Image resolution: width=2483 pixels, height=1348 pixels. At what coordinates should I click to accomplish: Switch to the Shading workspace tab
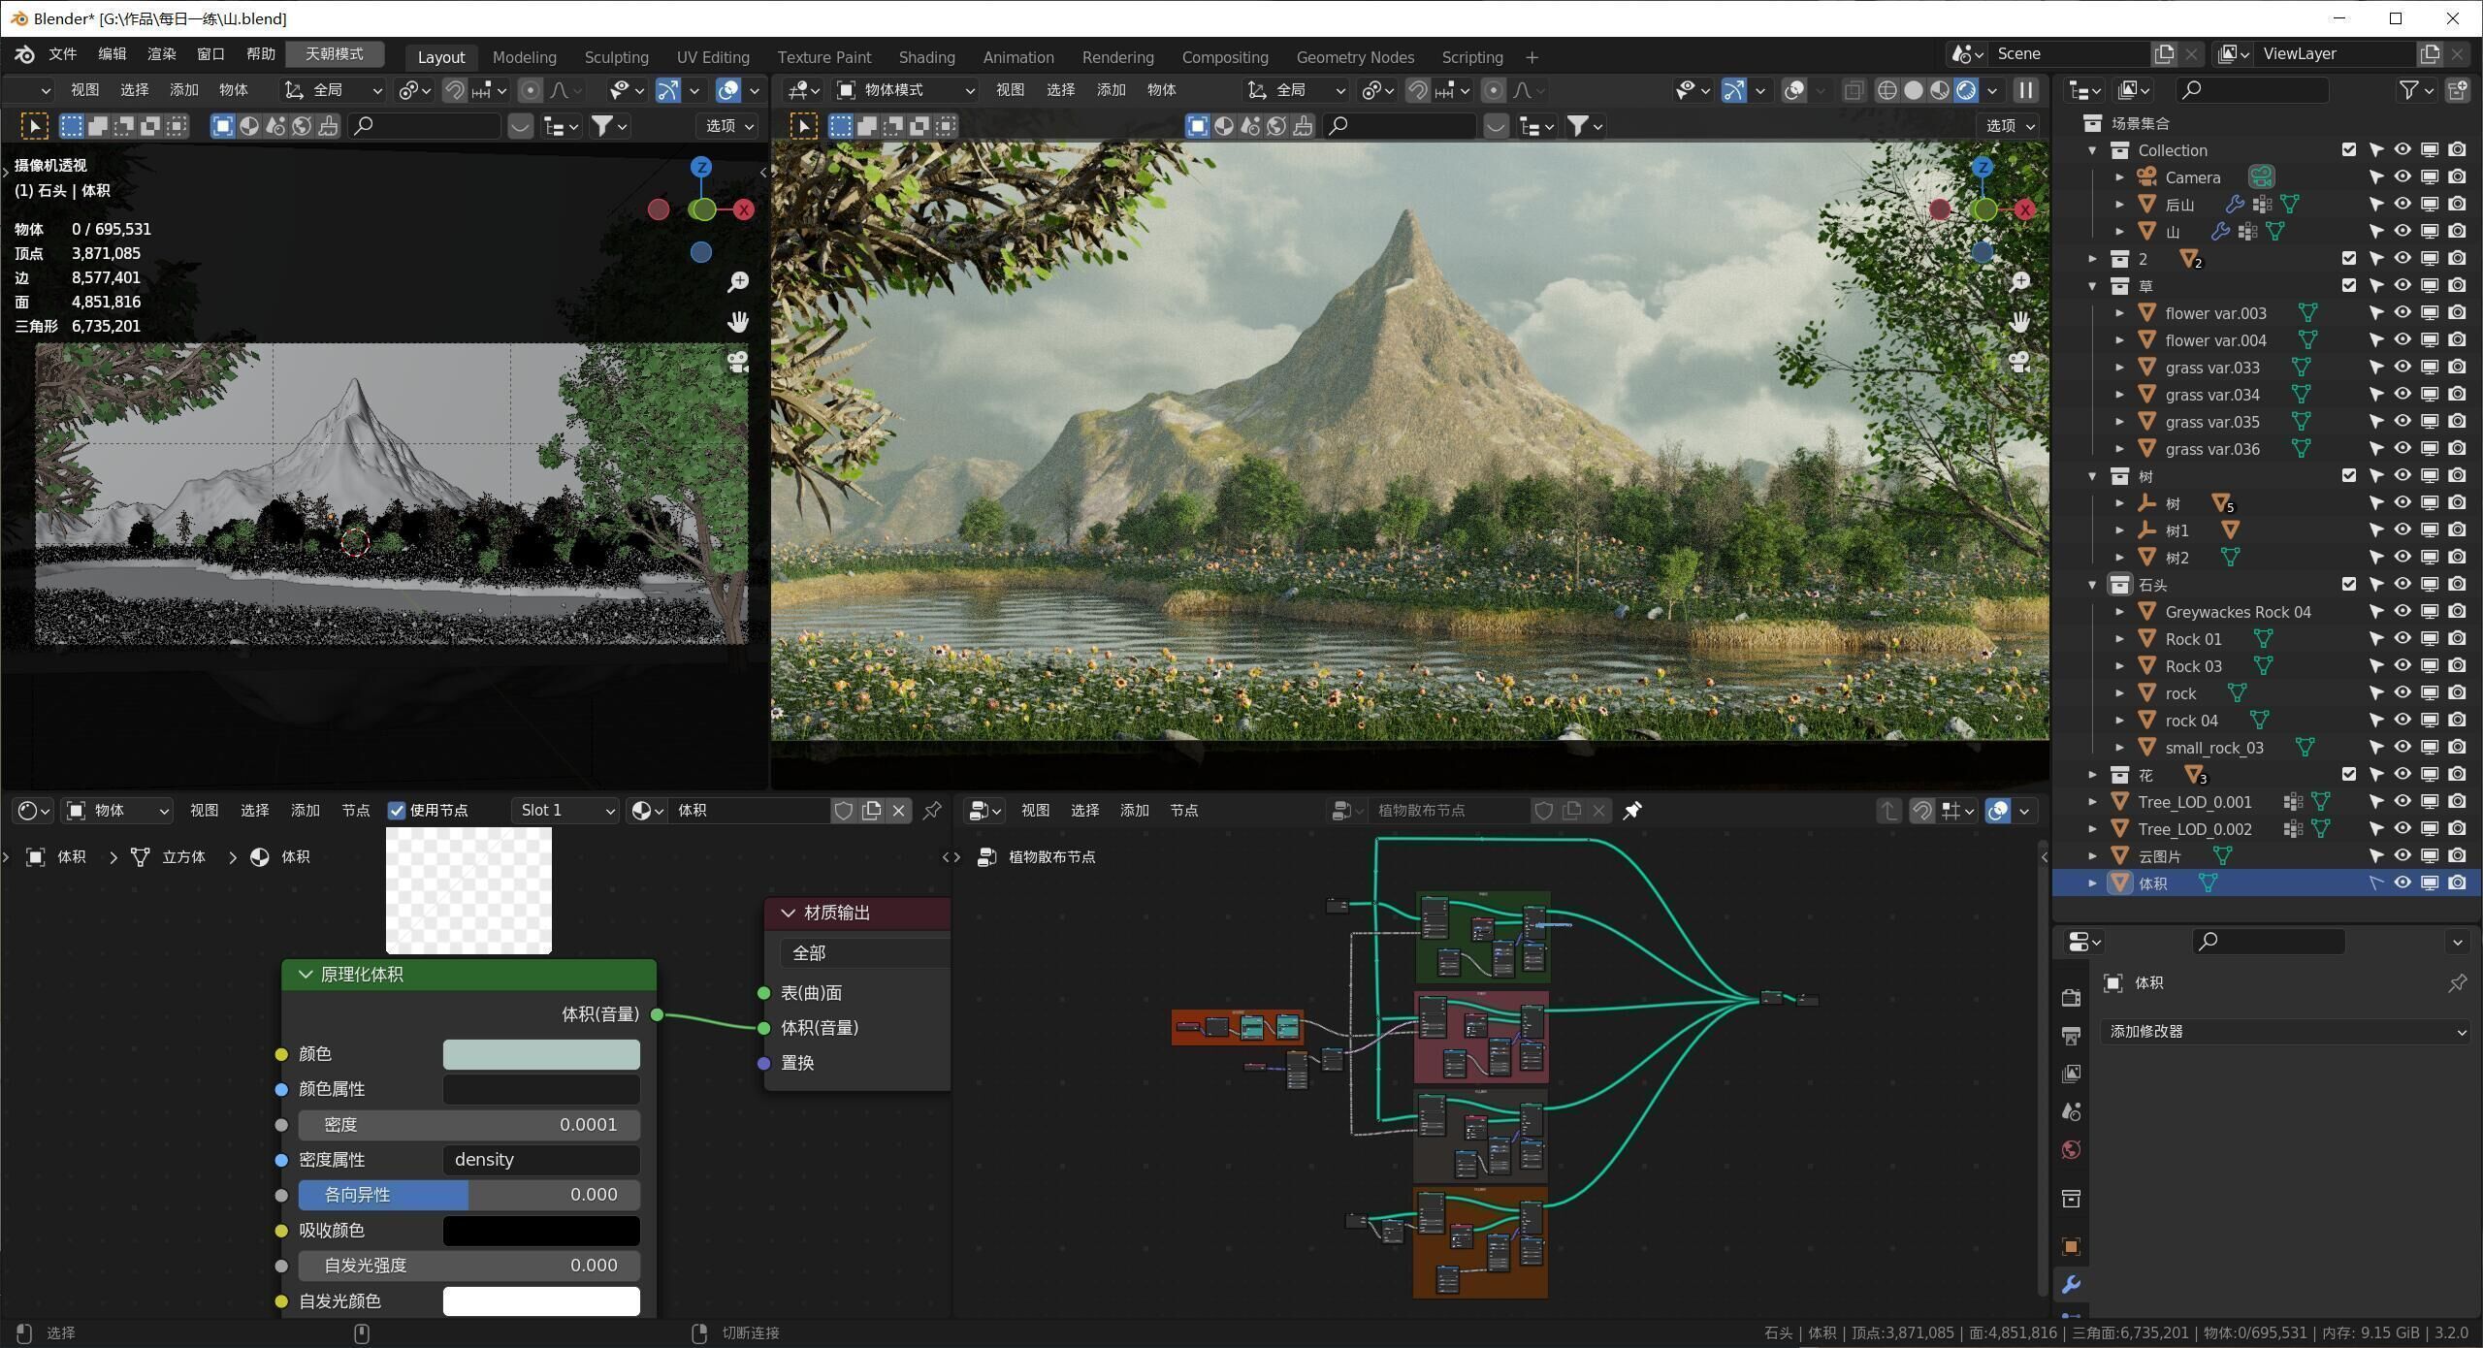[926, 57]
